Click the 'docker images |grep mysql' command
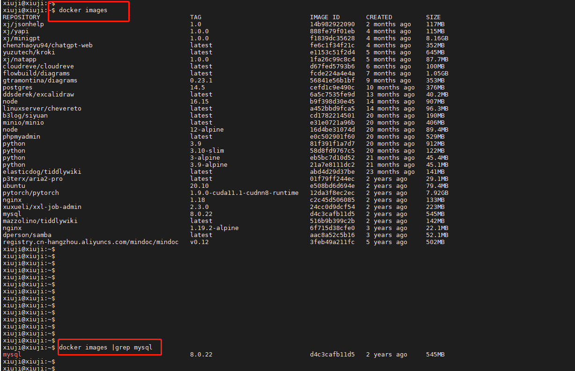The height and width of the screenshot is (371, 575). point(106,347)
